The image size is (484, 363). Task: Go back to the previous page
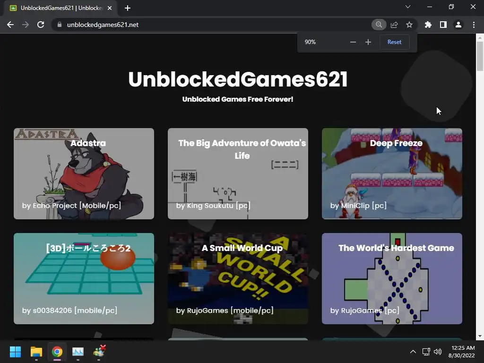(x=10, y=25)
